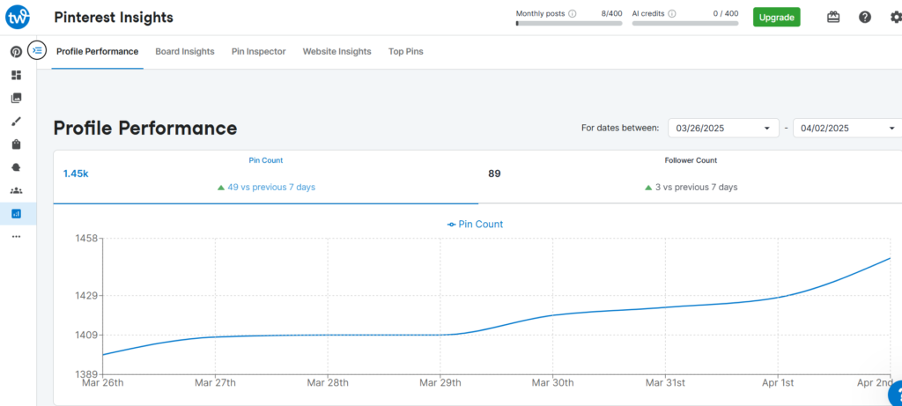Click the 1.45k pin count value

point(76,173)
